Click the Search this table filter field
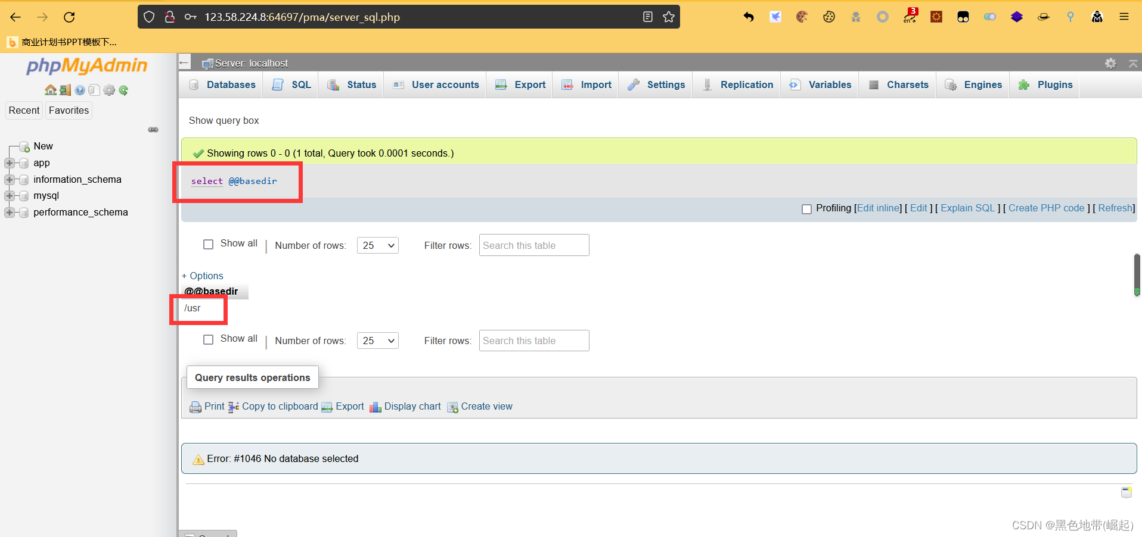This screenshot has width=1142, height=537. (533, 245)
